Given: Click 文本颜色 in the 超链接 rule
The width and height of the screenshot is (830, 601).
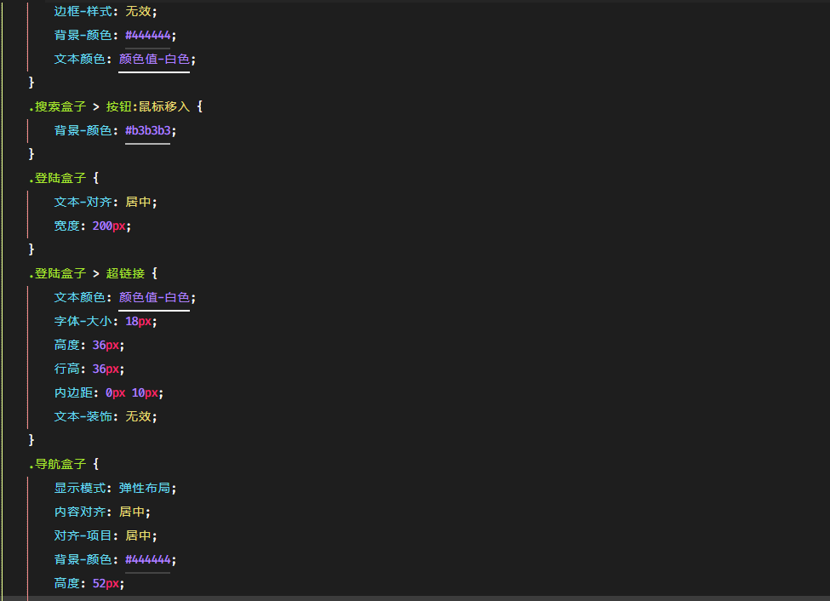Looking at the screenshot, I should tap(79, 297).
